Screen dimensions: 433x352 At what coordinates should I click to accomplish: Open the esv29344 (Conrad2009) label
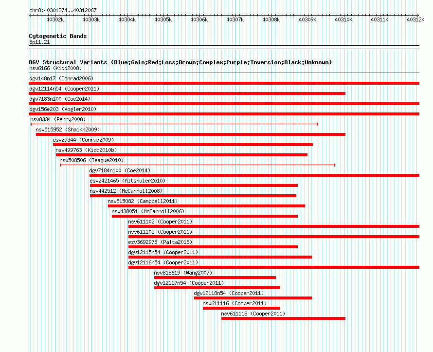pos(83,140)
